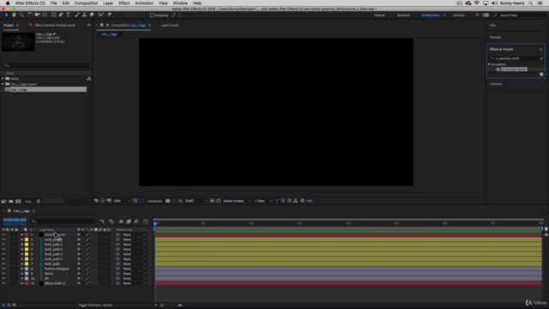549x309 pixels.
Task: Select the Pen tool
Action: tap(61, 15)
